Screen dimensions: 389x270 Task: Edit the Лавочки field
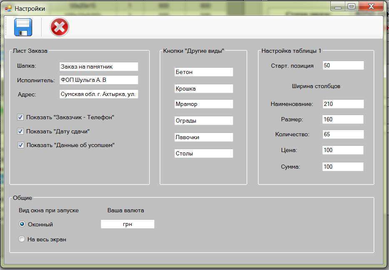click(x=203, y=137)
